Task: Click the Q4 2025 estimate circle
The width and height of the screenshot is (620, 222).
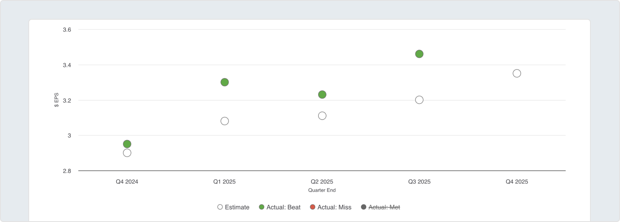Action: [517, 73]
